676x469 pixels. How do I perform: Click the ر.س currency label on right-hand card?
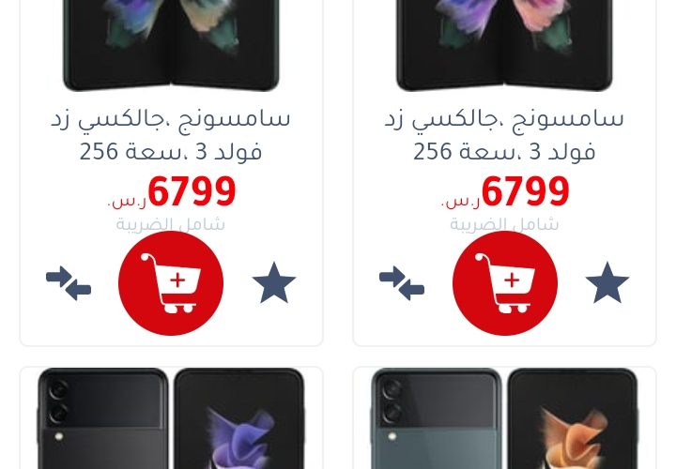click(460, 201)
